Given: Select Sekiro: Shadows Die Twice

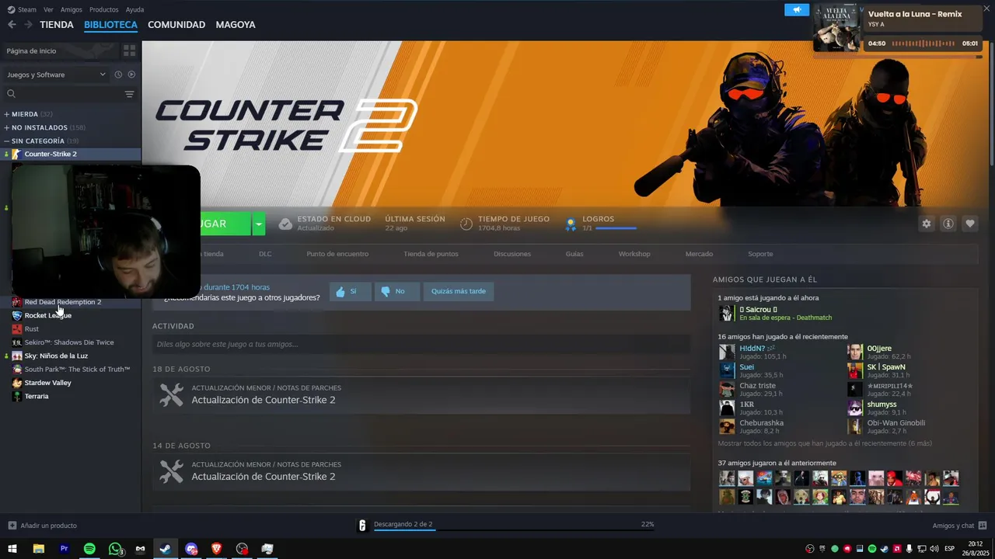Looking at the screenshot, I should (x=71, y=342).
